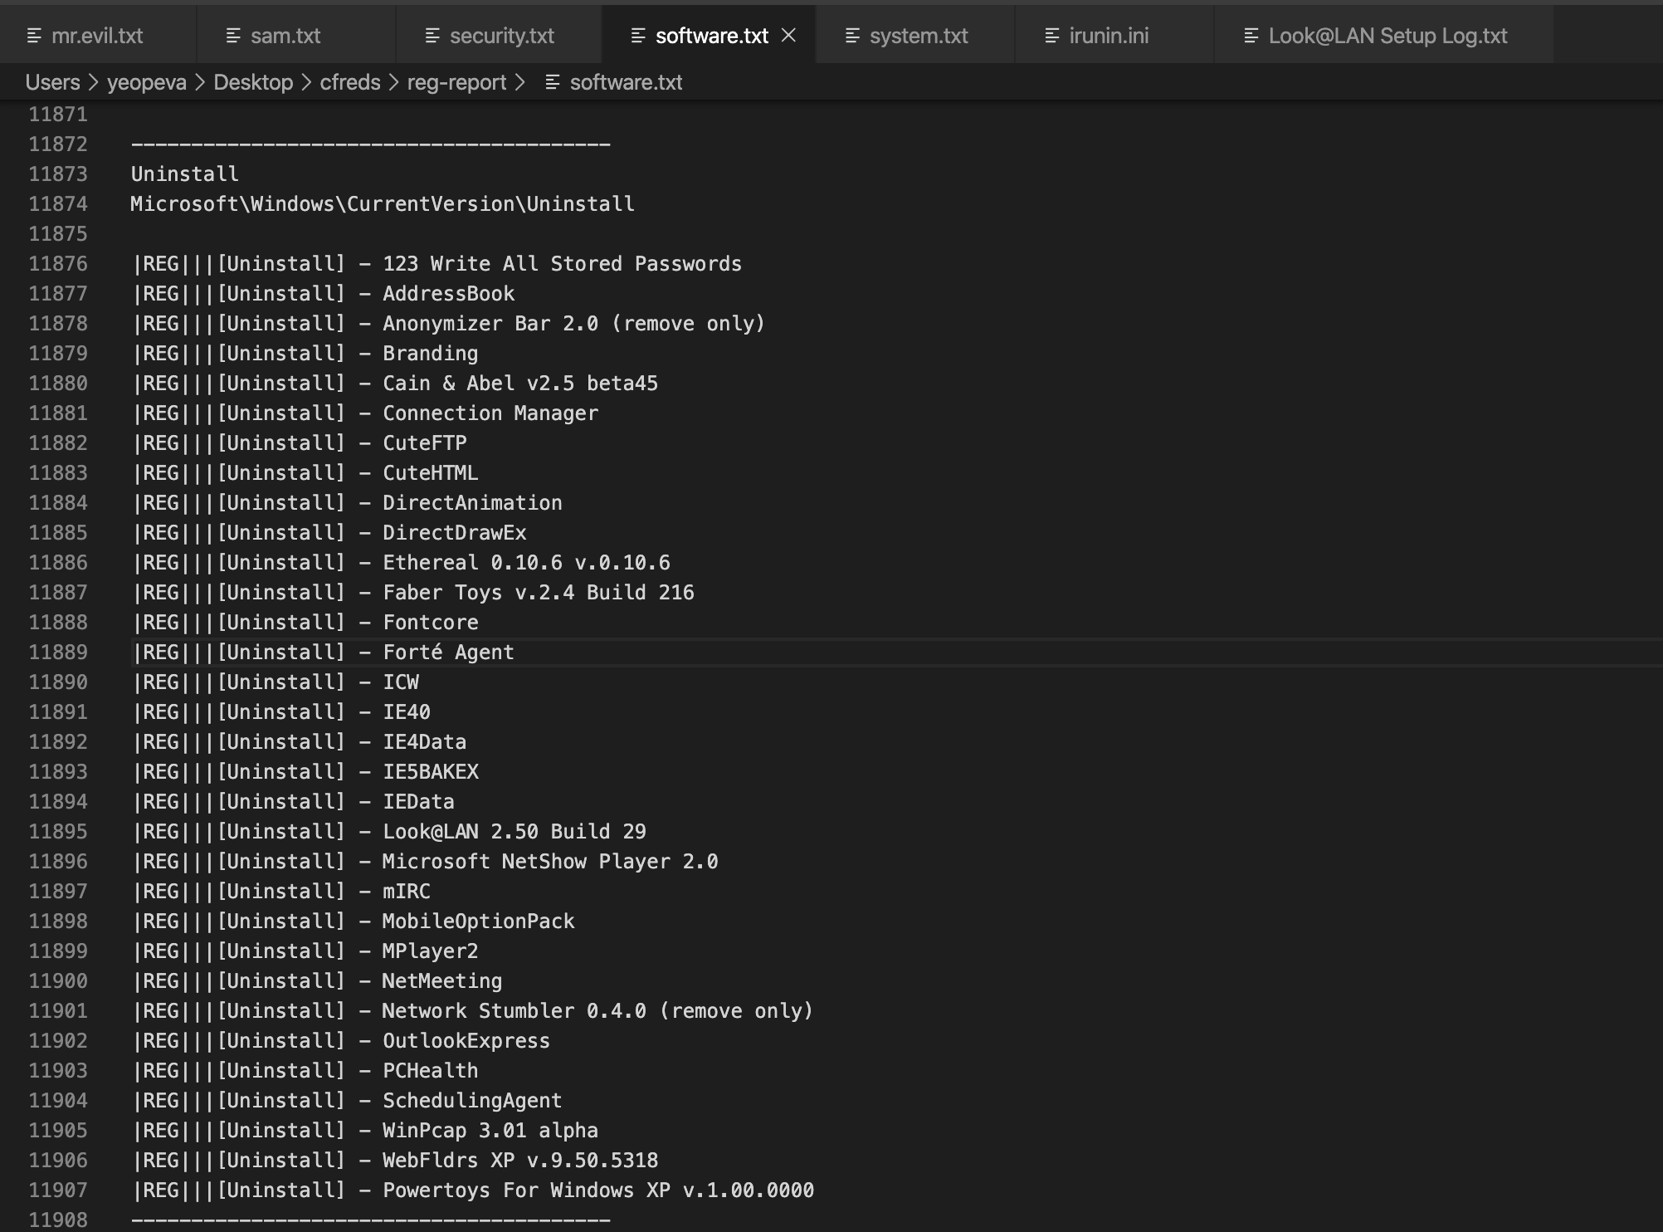Expand the reg-report breadcrumb folder

456,83
